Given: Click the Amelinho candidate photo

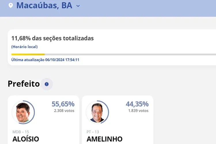Looking at the screenshot, I should click(x=97, y=112).
